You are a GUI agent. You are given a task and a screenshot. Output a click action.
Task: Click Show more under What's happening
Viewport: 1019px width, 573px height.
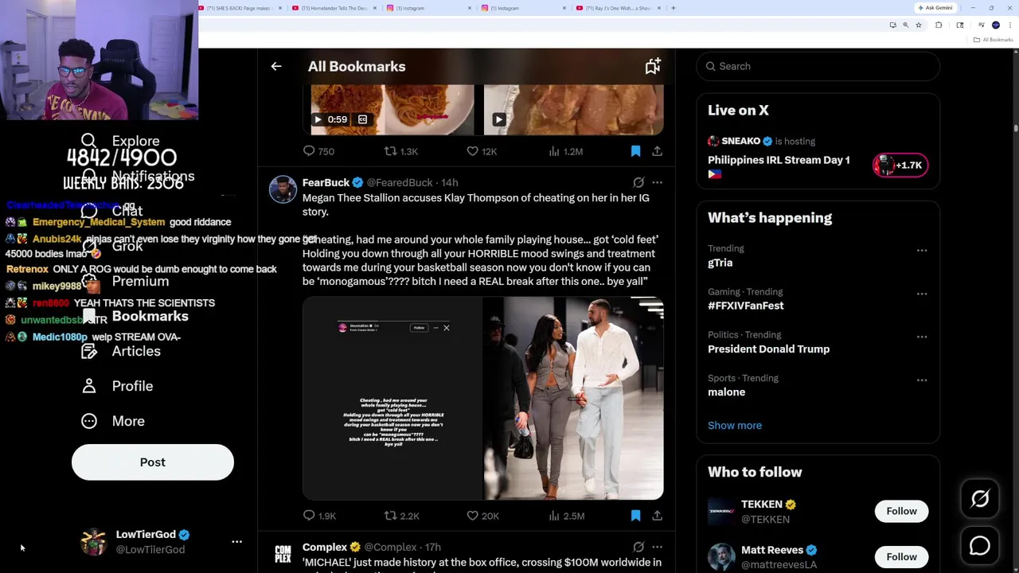click(735, 426)
